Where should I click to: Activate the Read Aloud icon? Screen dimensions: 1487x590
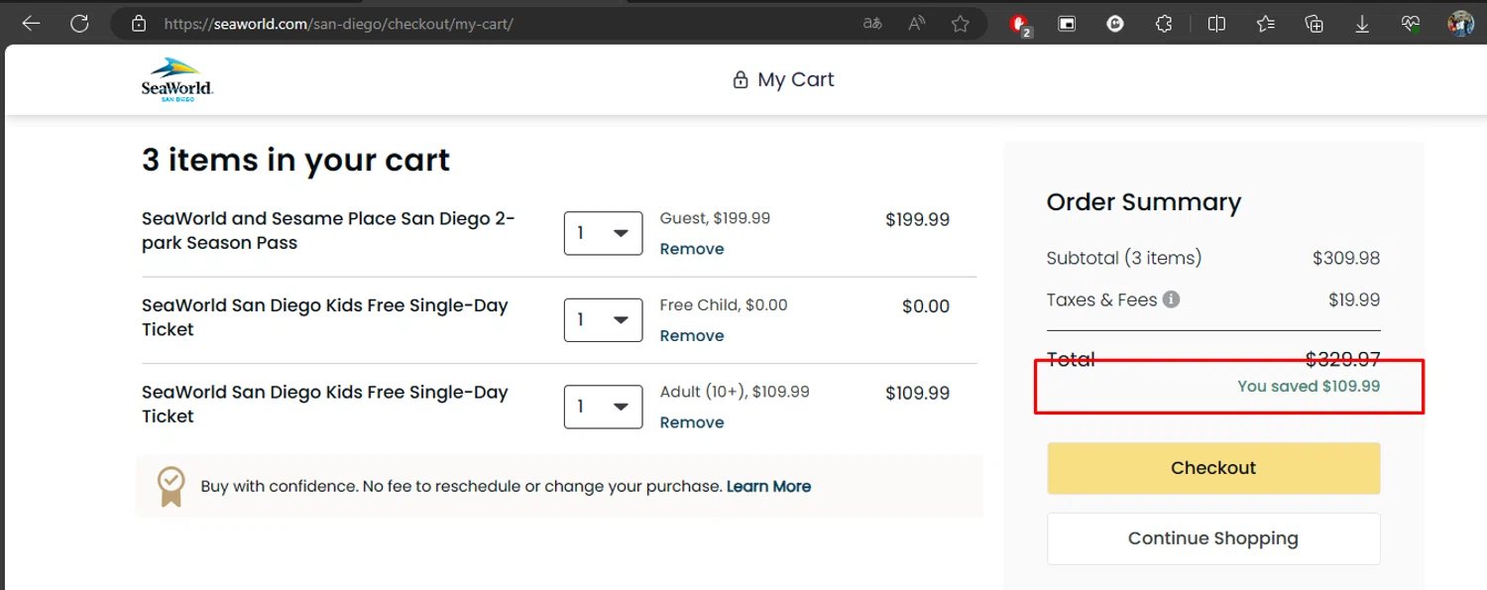coord(917,24)
